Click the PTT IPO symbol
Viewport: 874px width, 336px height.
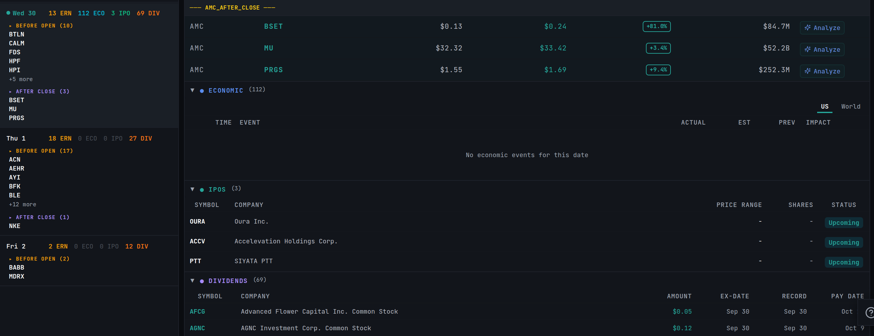(x=195, y=261)
